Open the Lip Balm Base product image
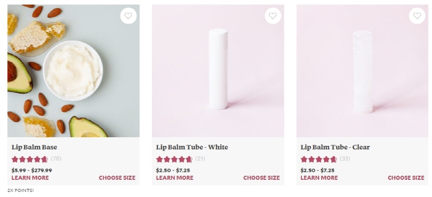 73,71
